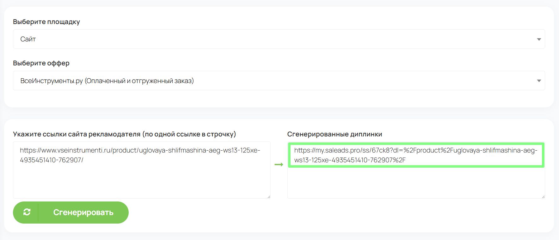Grab the resize handle of the generated deeplinks textarea
The height and width of the screenshot is (240, 559).
[543, 197]
